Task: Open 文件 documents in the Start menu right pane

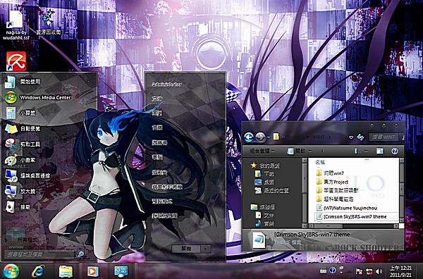Action: click(157, 99)
